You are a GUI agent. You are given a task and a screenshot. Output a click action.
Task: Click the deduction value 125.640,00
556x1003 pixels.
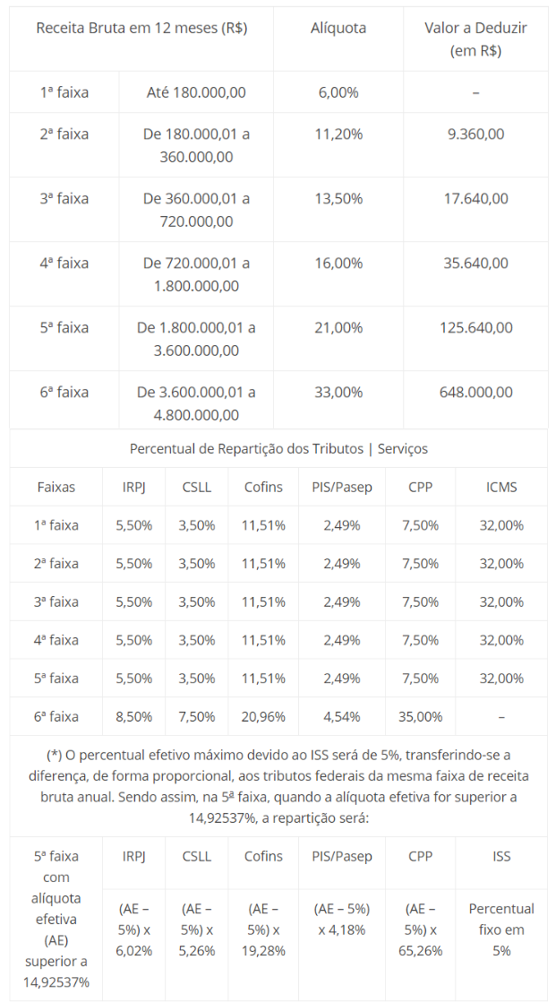pos(475,328)
